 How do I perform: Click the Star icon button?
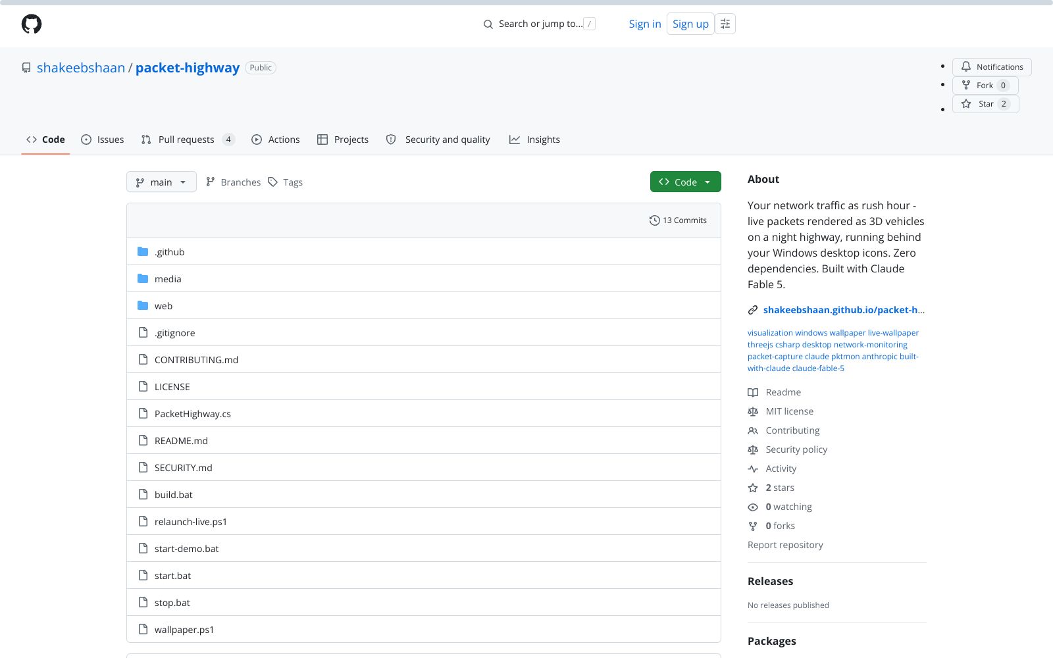tap(966, 103)
